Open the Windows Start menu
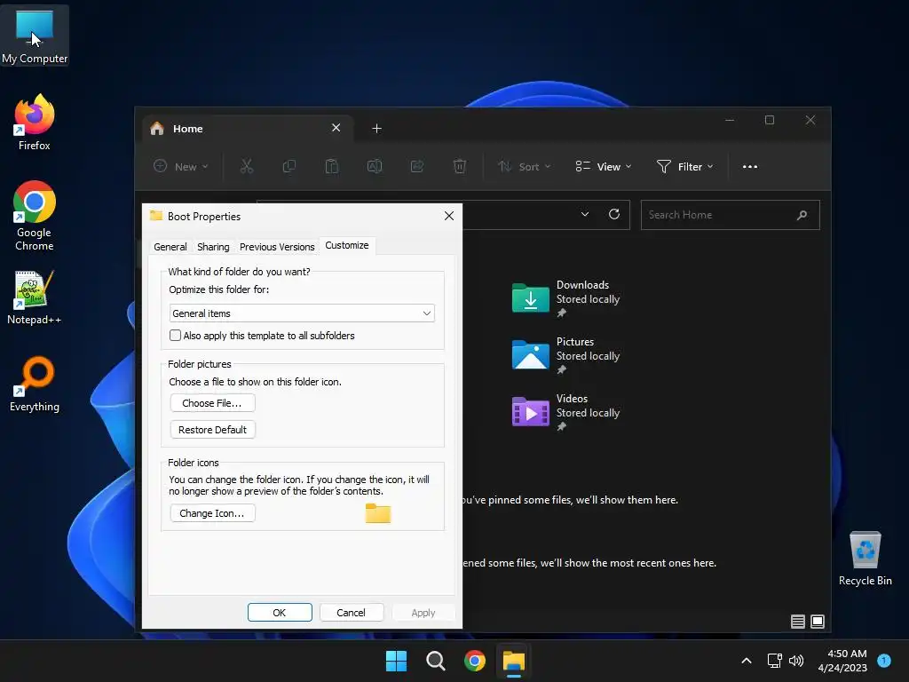Viewport: 909px width, 682px height. 397,661
